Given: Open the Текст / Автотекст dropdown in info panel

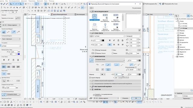Looking at the screenshot, I should (11, 39).
